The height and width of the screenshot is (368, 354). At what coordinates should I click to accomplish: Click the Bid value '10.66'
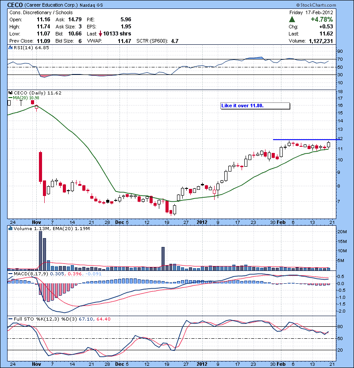pos(75,34)
